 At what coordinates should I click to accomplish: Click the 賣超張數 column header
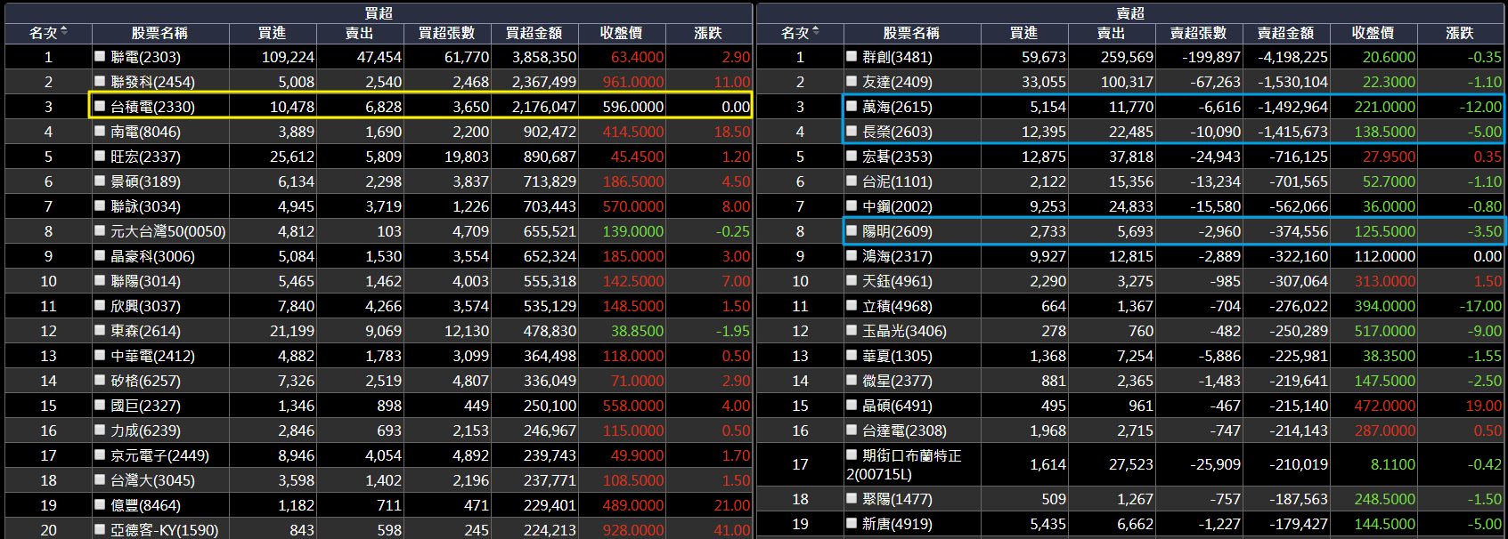coord(1198,33)
